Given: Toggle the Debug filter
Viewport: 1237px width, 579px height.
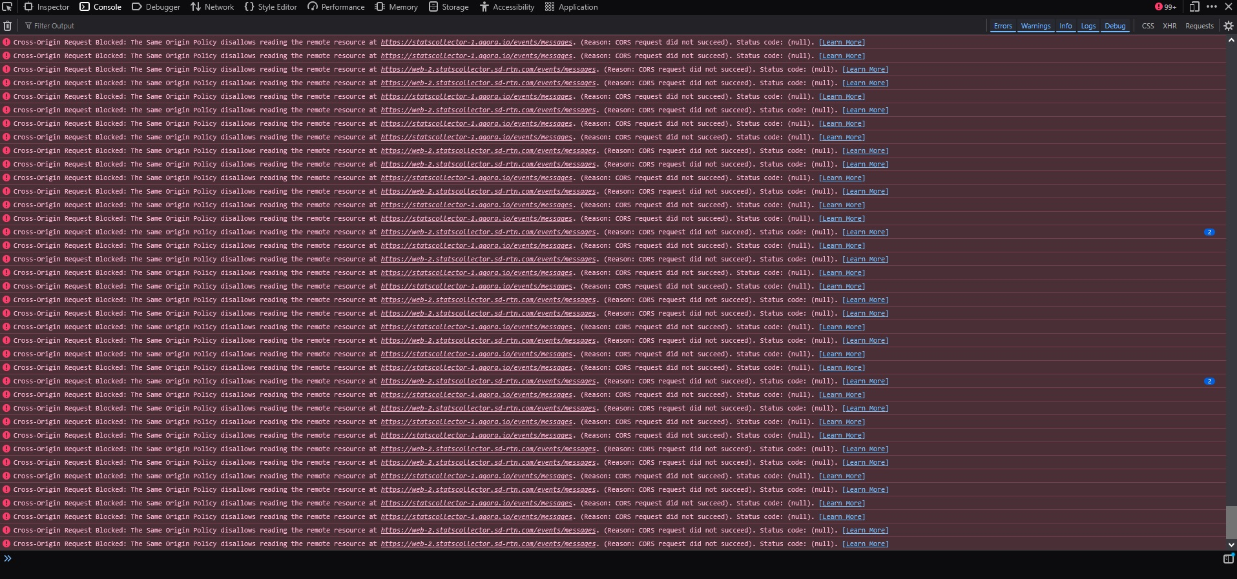Looking at the screenshot, I should (x=1115, y=26).
